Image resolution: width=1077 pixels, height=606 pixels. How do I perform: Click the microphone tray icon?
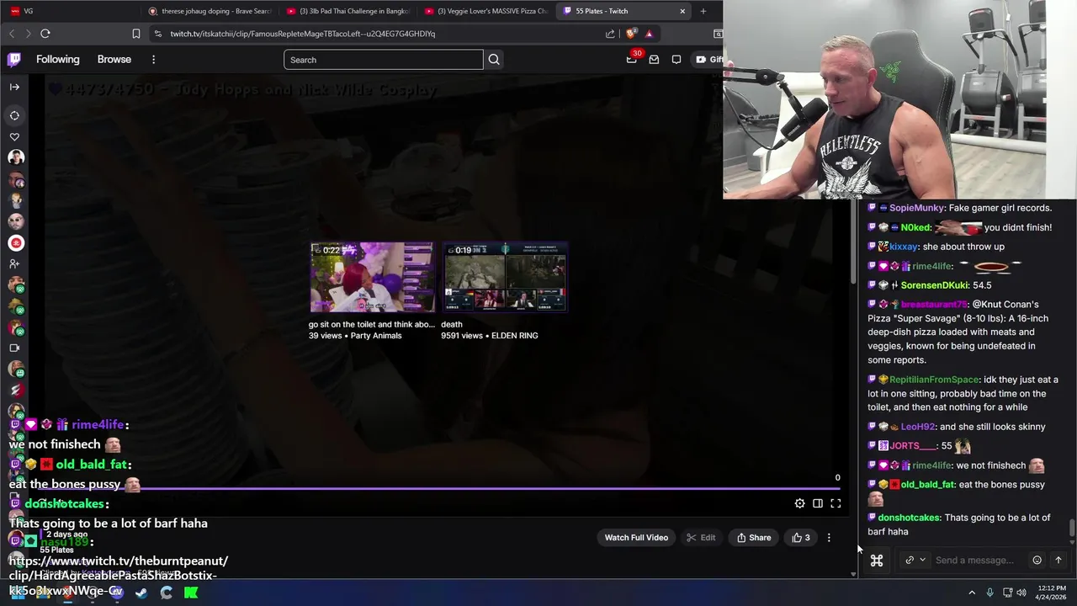tap(989, 593)
